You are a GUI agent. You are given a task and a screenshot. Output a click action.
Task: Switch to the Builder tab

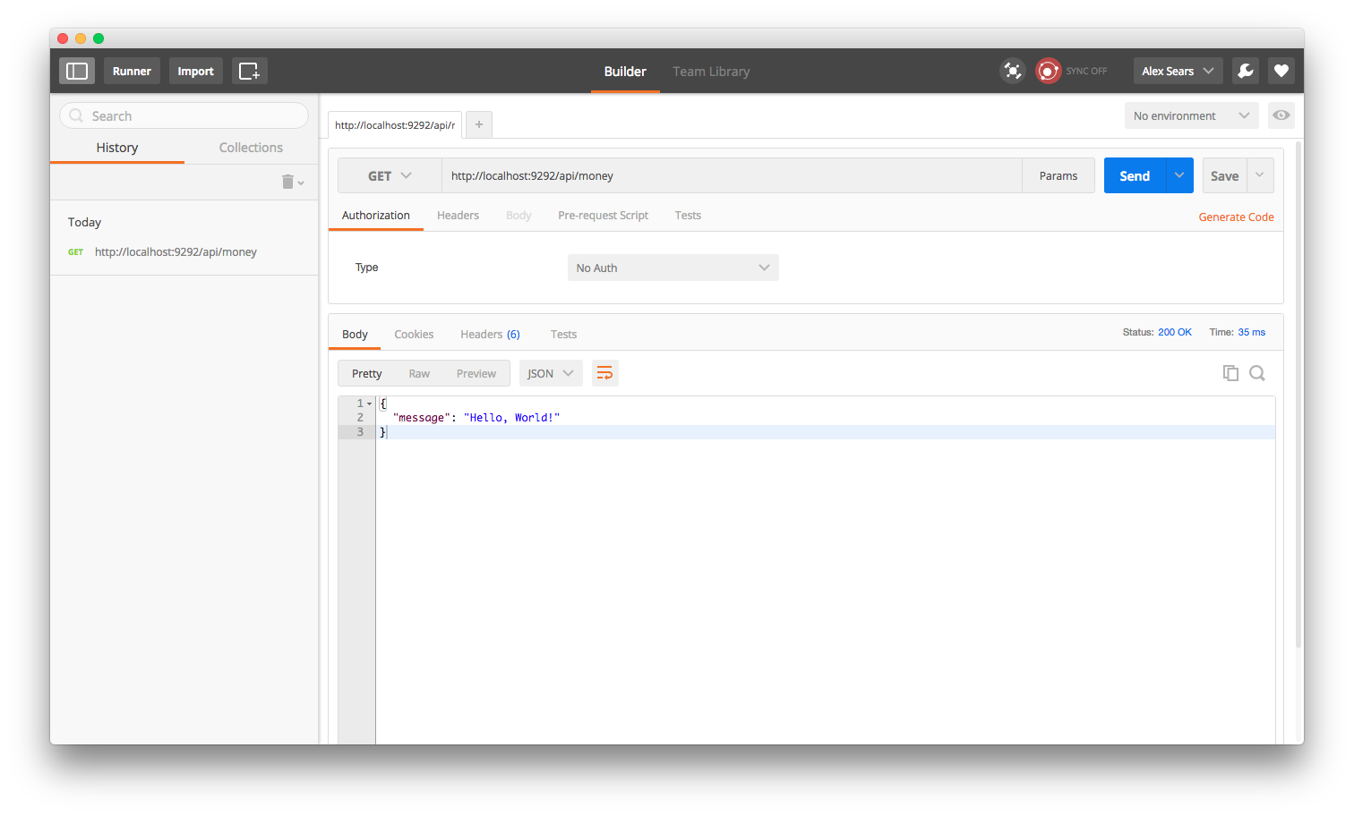tap(625, 72)
